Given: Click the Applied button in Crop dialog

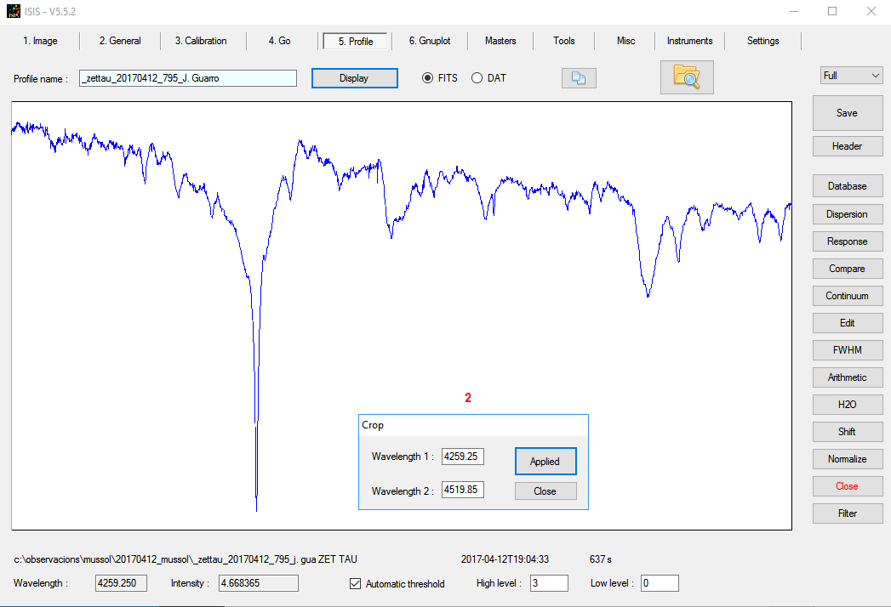Looking at the screenshot, I should pyautogui.click(x=545, y=462).
